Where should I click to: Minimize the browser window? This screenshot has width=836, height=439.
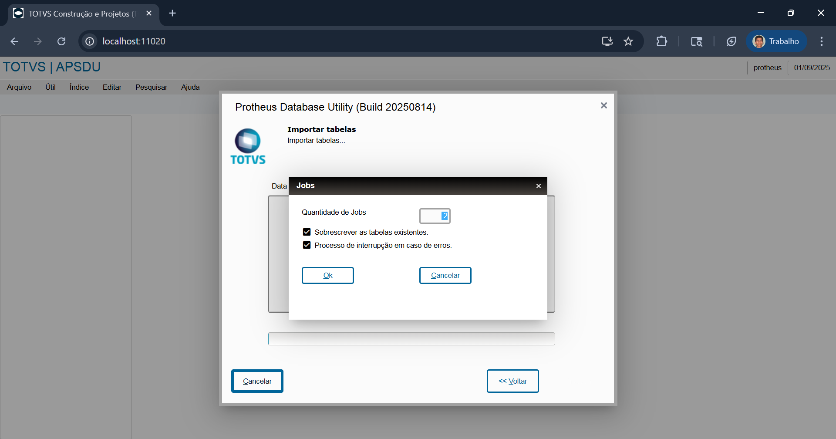click(761, 13)
